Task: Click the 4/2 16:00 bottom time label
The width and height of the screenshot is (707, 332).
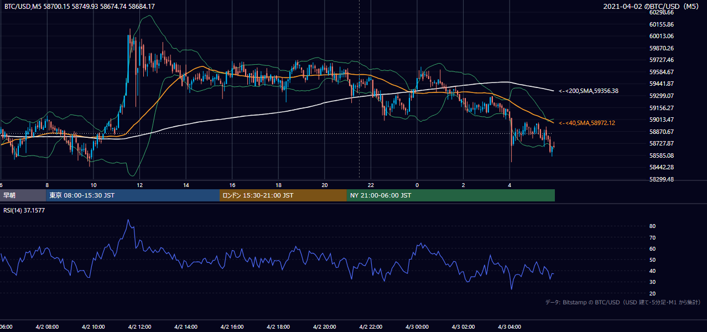Action: click(232, 326)
